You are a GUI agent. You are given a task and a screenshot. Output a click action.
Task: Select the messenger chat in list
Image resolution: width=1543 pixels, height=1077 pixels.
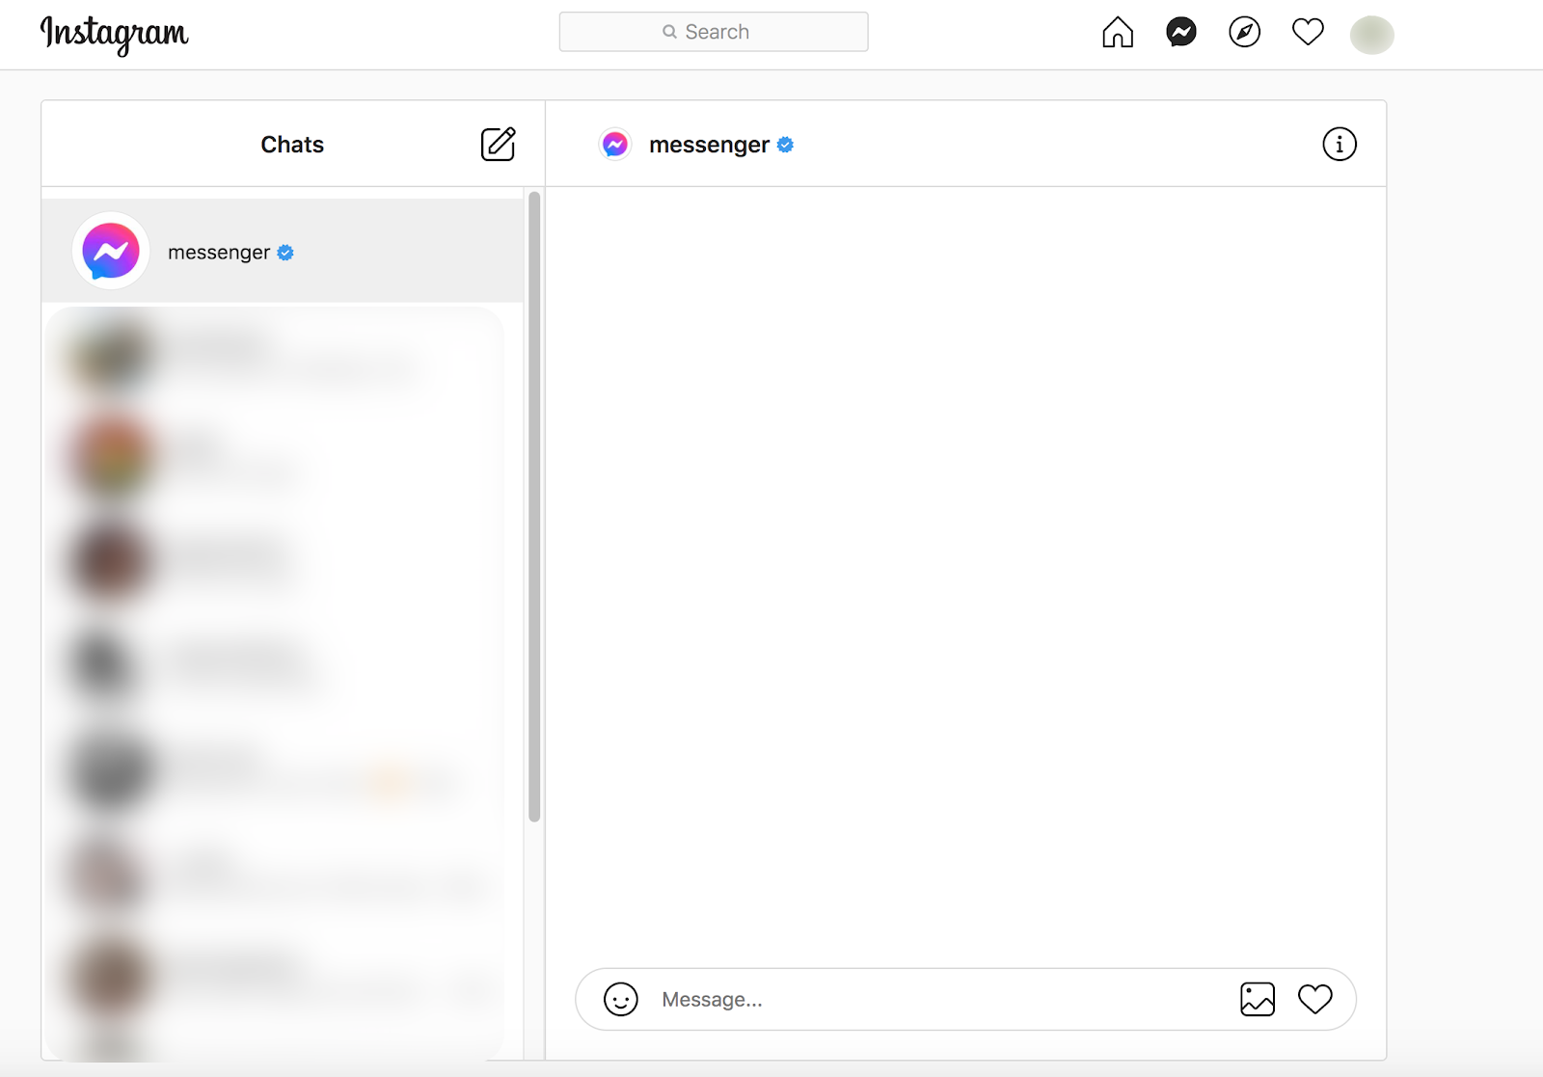pos(283,251)
